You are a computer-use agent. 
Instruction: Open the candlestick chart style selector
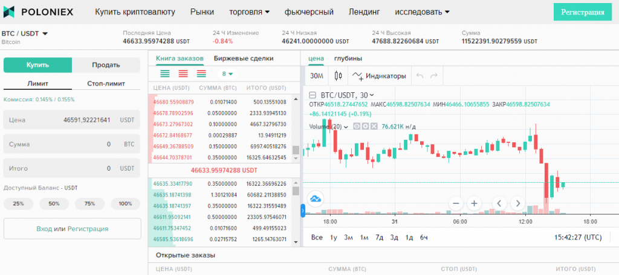coord(338,75)
